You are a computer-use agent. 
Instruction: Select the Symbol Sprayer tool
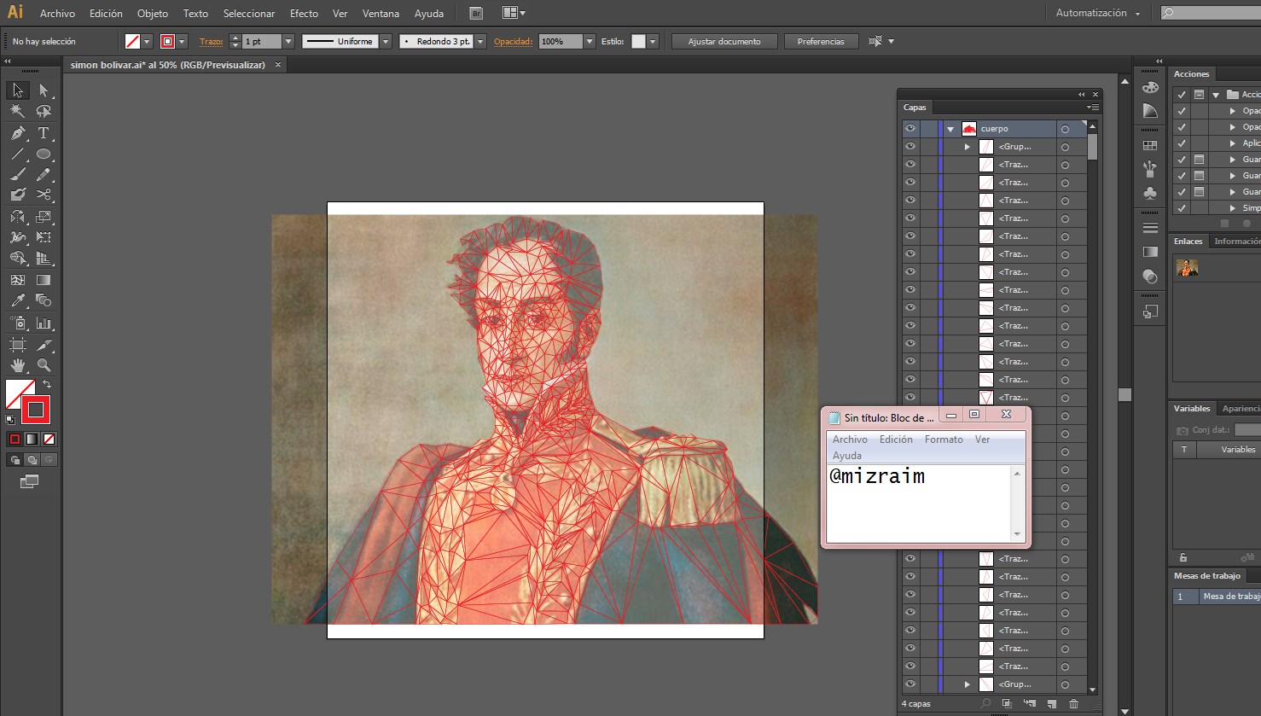(18, 323)
